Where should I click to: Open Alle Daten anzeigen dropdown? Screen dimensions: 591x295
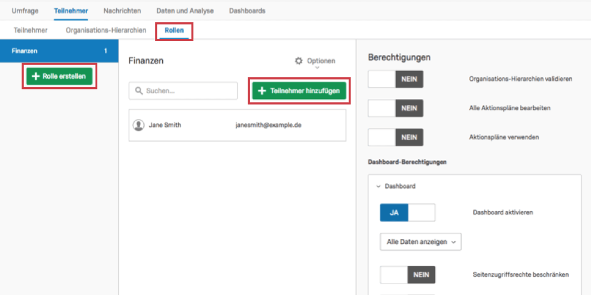tap(420, 242)
